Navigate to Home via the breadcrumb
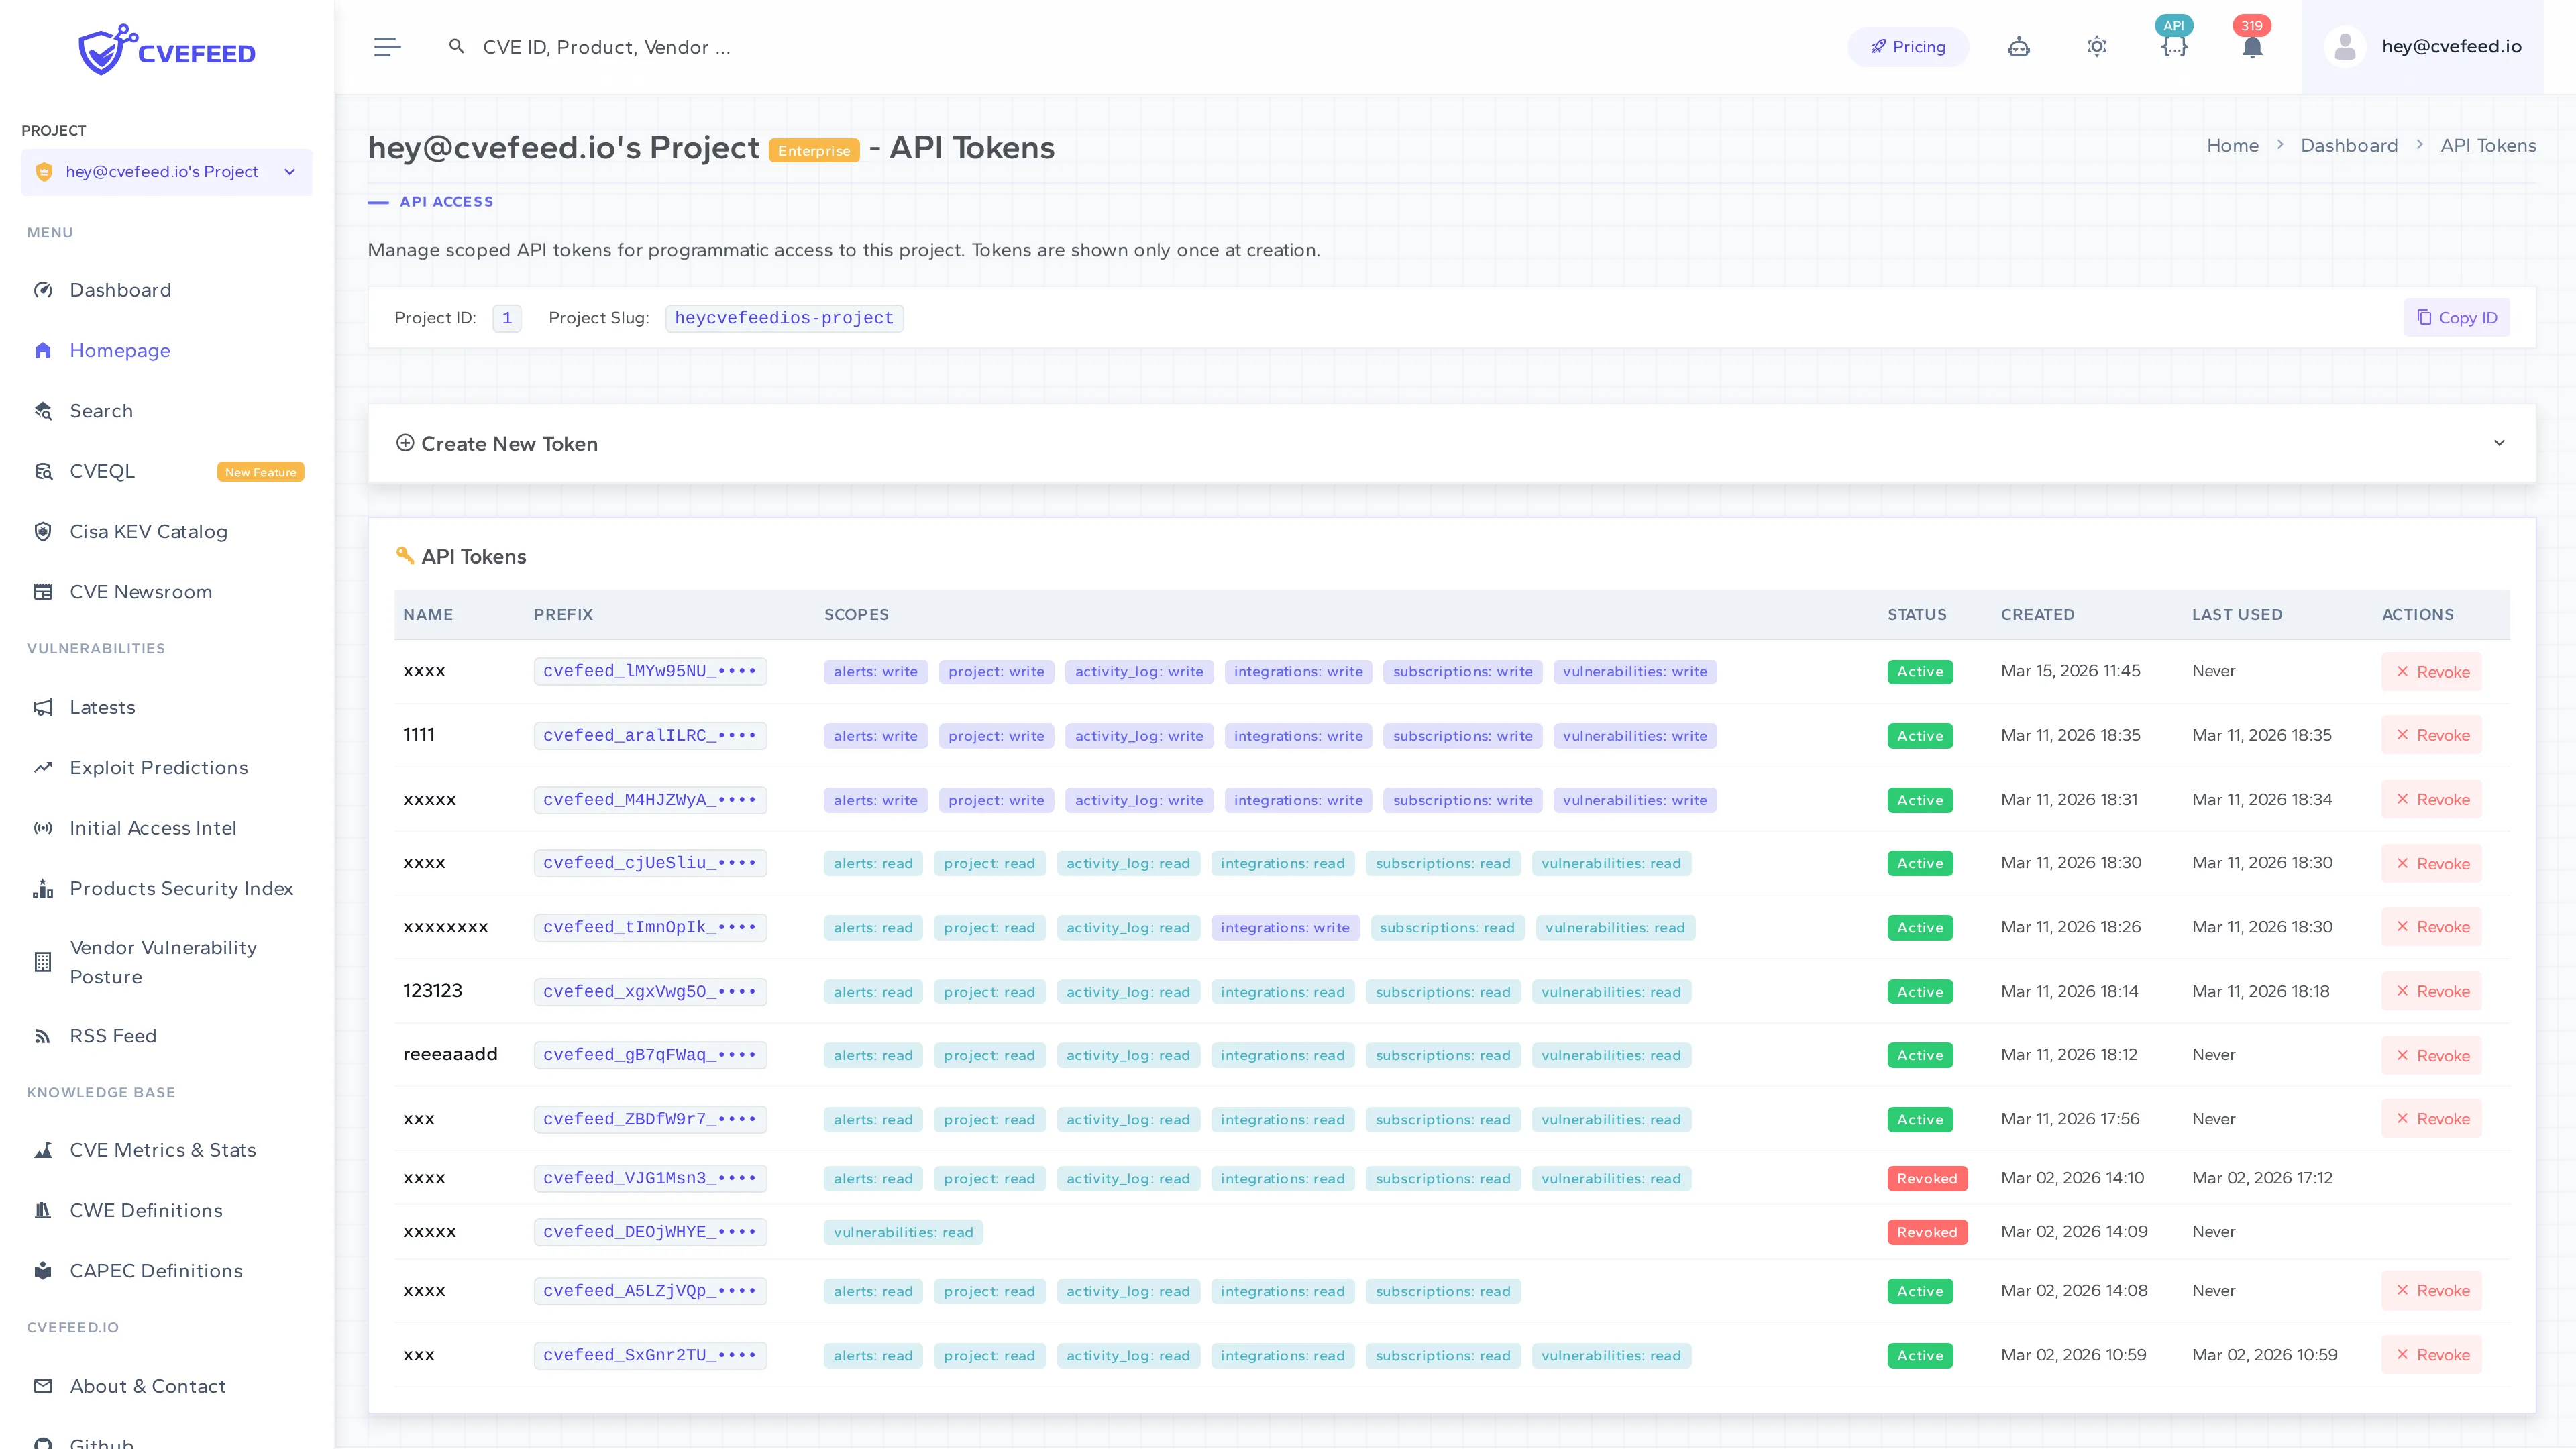This screenshot has width=2576, height=1449. [x=2233, y=145]
